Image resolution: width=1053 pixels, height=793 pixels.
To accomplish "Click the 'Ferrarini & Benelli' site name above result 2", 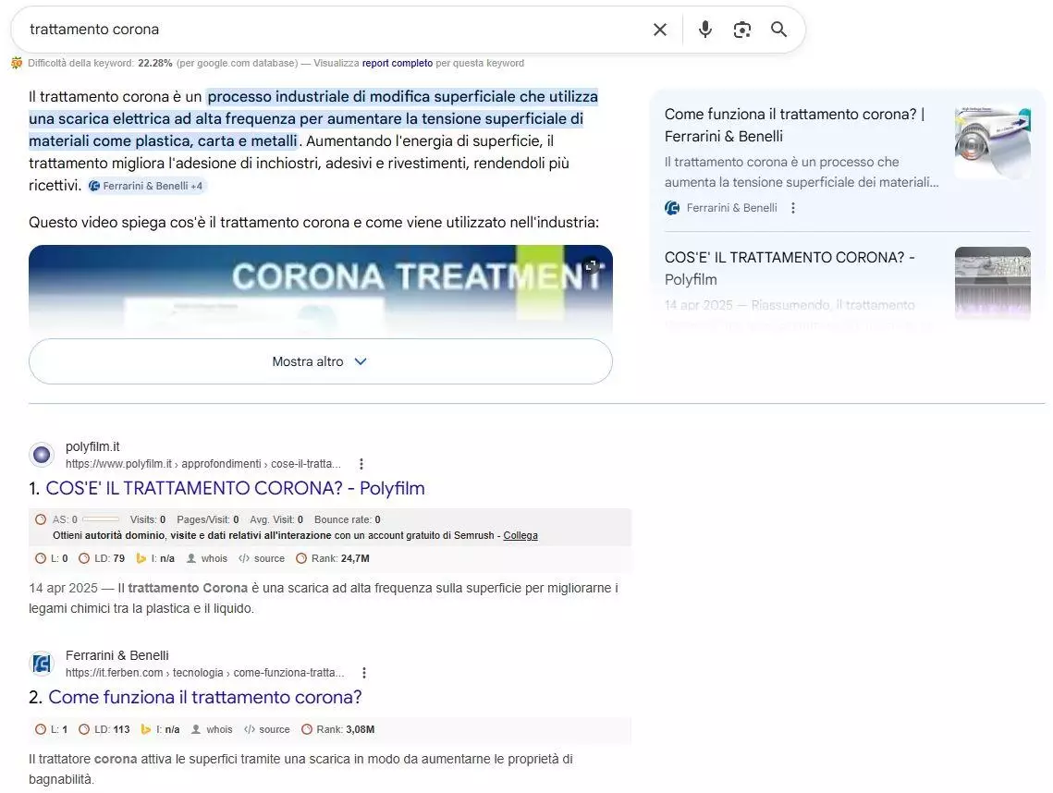I will (x=116, y=655).
